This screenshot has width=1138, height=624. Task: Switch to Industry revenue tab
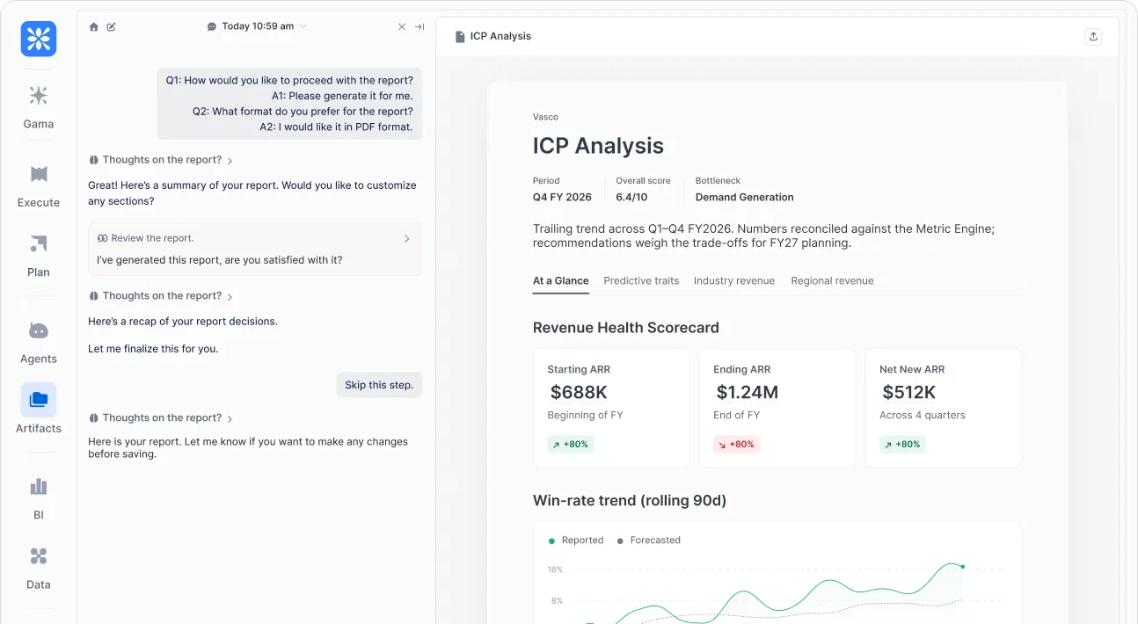coord(734,281)
